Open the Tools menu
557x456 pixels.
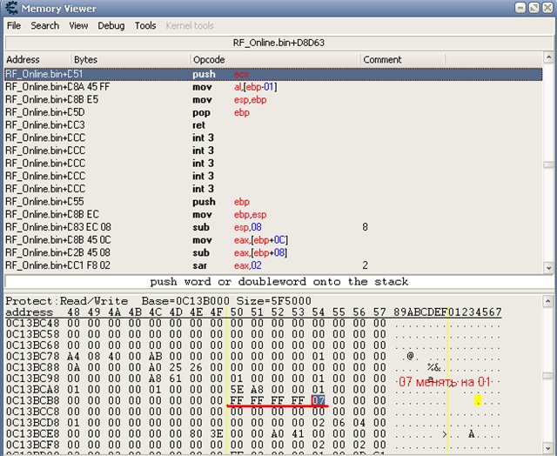[x=145, y=26]
